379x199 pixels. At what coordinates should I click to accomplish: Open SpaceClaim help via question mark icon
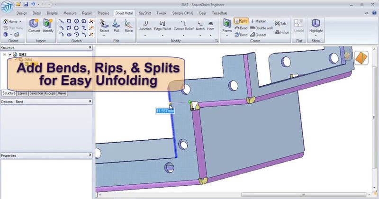(x=375, y=13)
